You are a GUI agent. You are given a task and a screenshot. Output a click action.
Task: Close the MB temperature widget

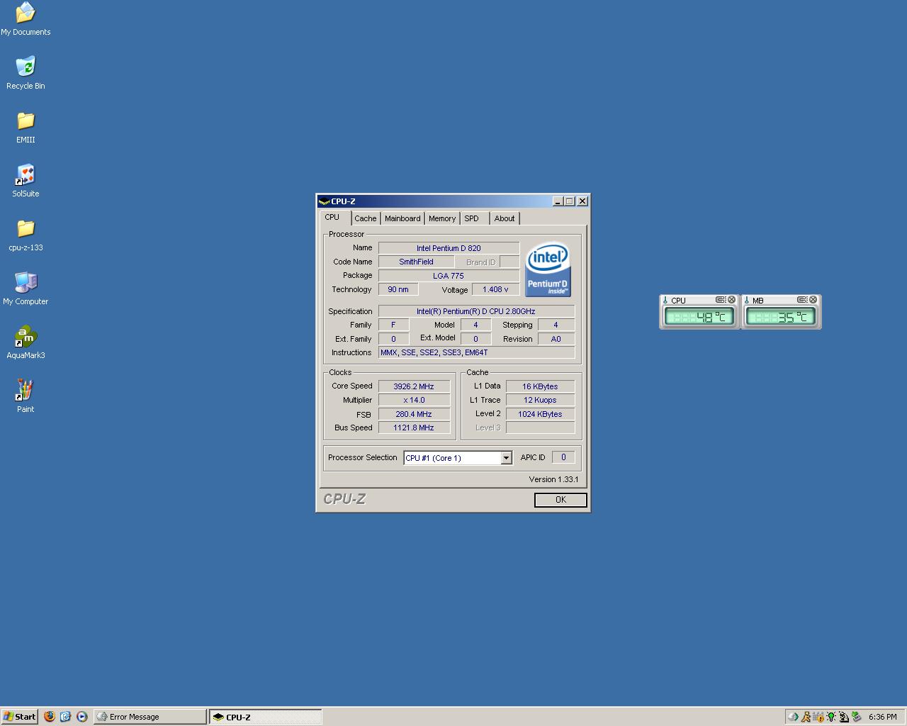click(x=813, y=300)
